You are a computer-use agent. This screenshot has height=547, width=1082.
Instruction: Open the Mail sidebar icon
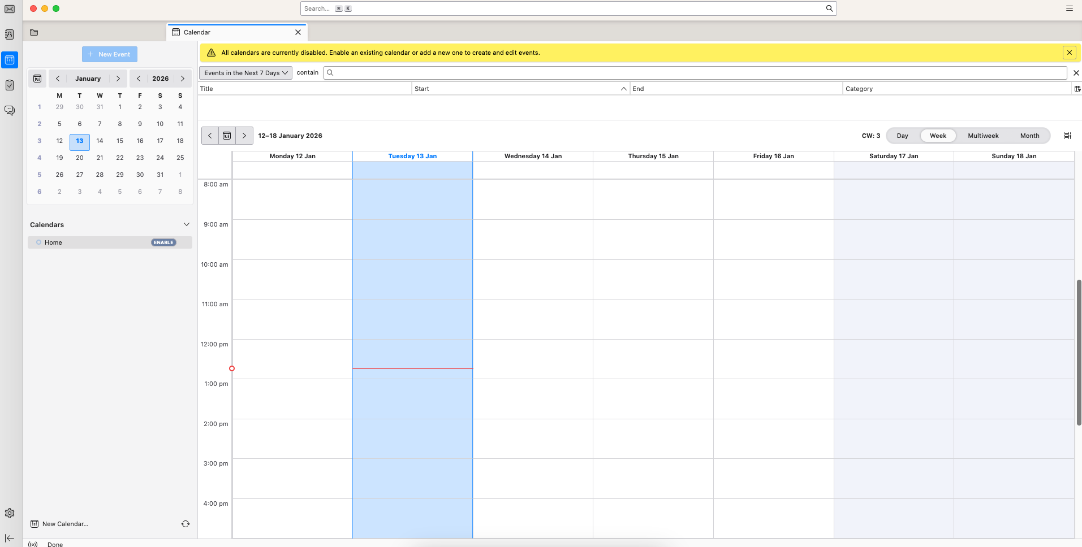(x=9, y=9)
